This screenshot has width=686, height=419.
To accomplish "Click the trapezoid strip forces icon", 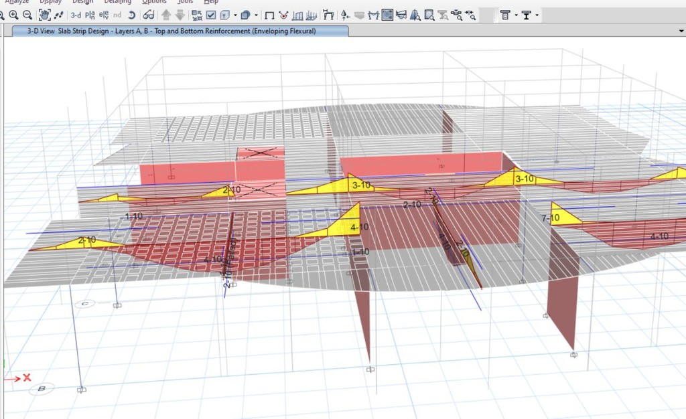I will [401, 15].
